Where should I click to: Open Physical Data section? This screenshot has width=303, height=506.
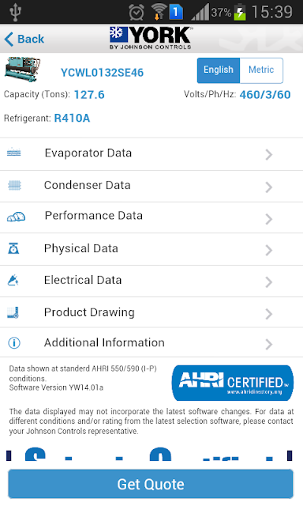tap(151, 249)
